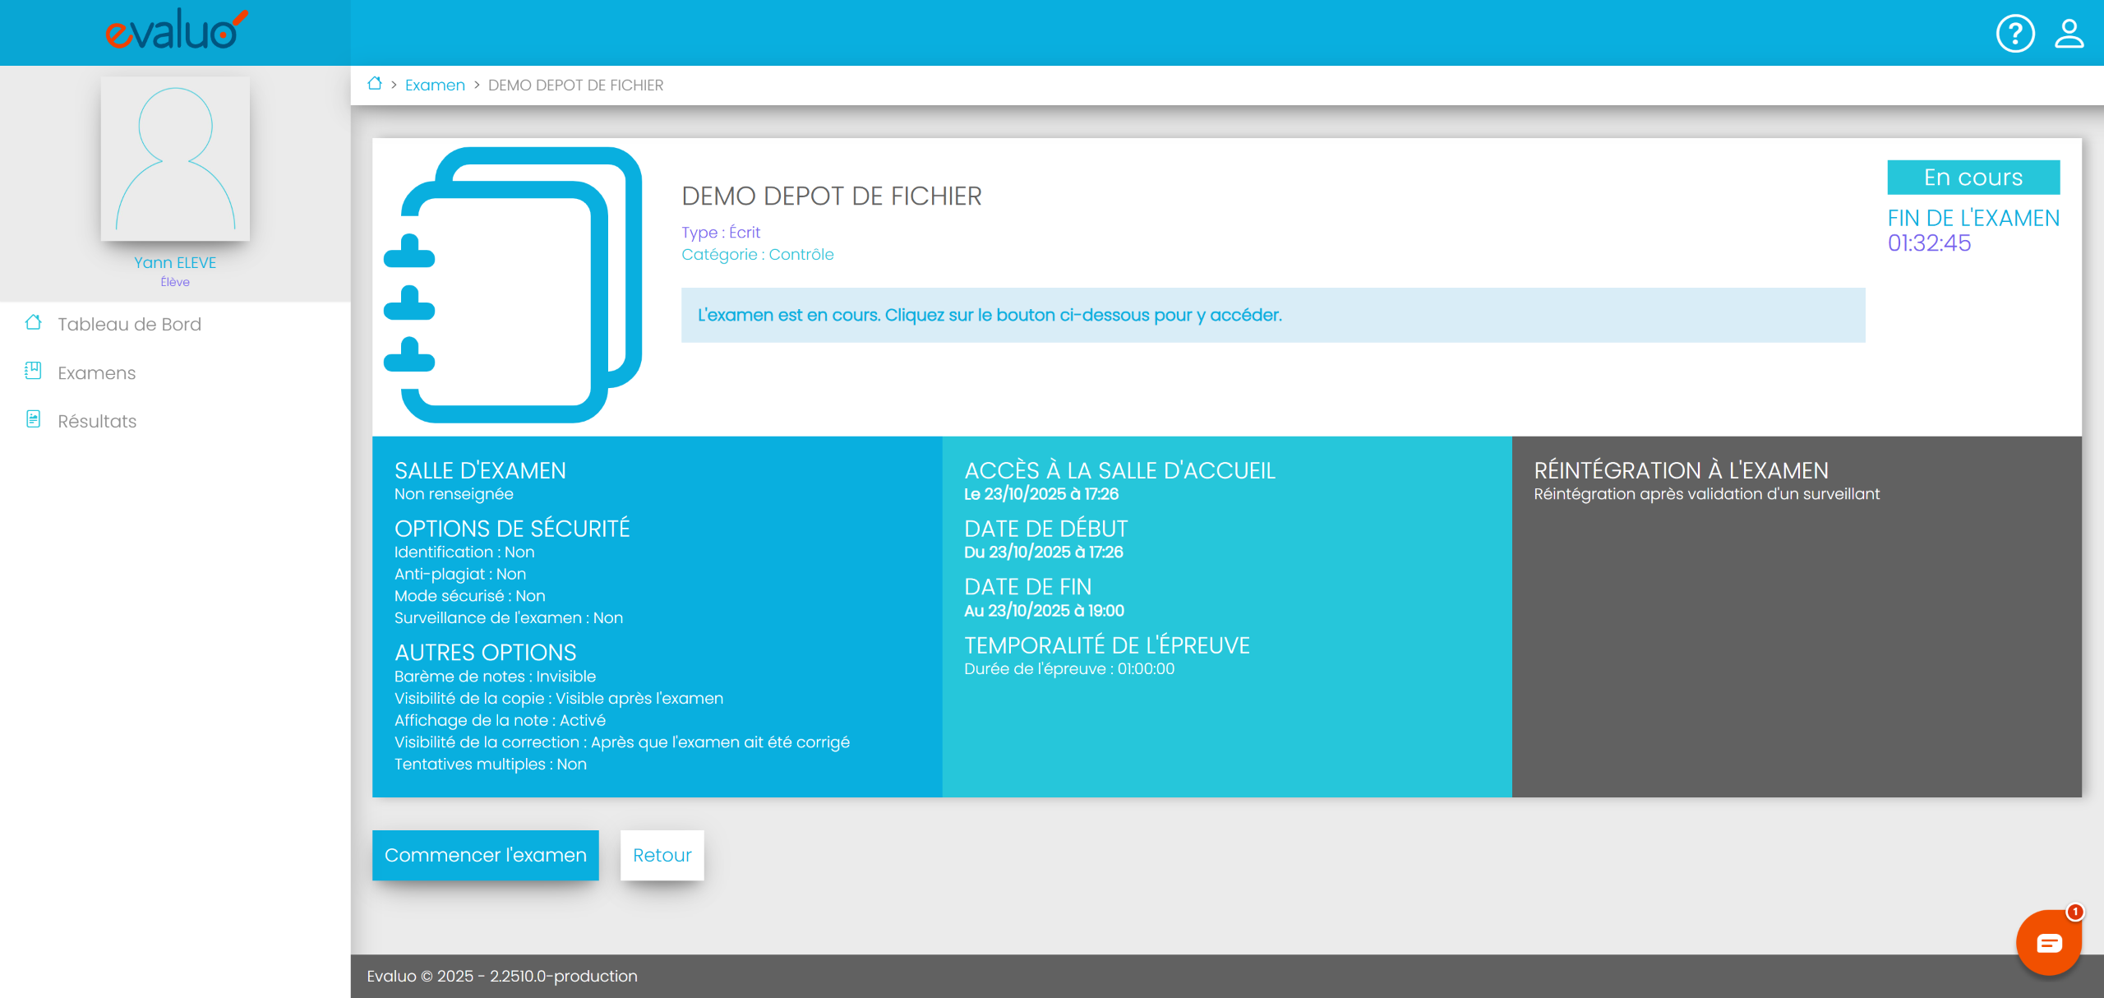Click Yann ELEVE profile name
This screenshot has width=2104, height=998.
click(175, 262)
